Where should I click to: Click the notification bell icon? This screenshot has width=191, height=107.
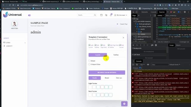(x=111, y=15)
